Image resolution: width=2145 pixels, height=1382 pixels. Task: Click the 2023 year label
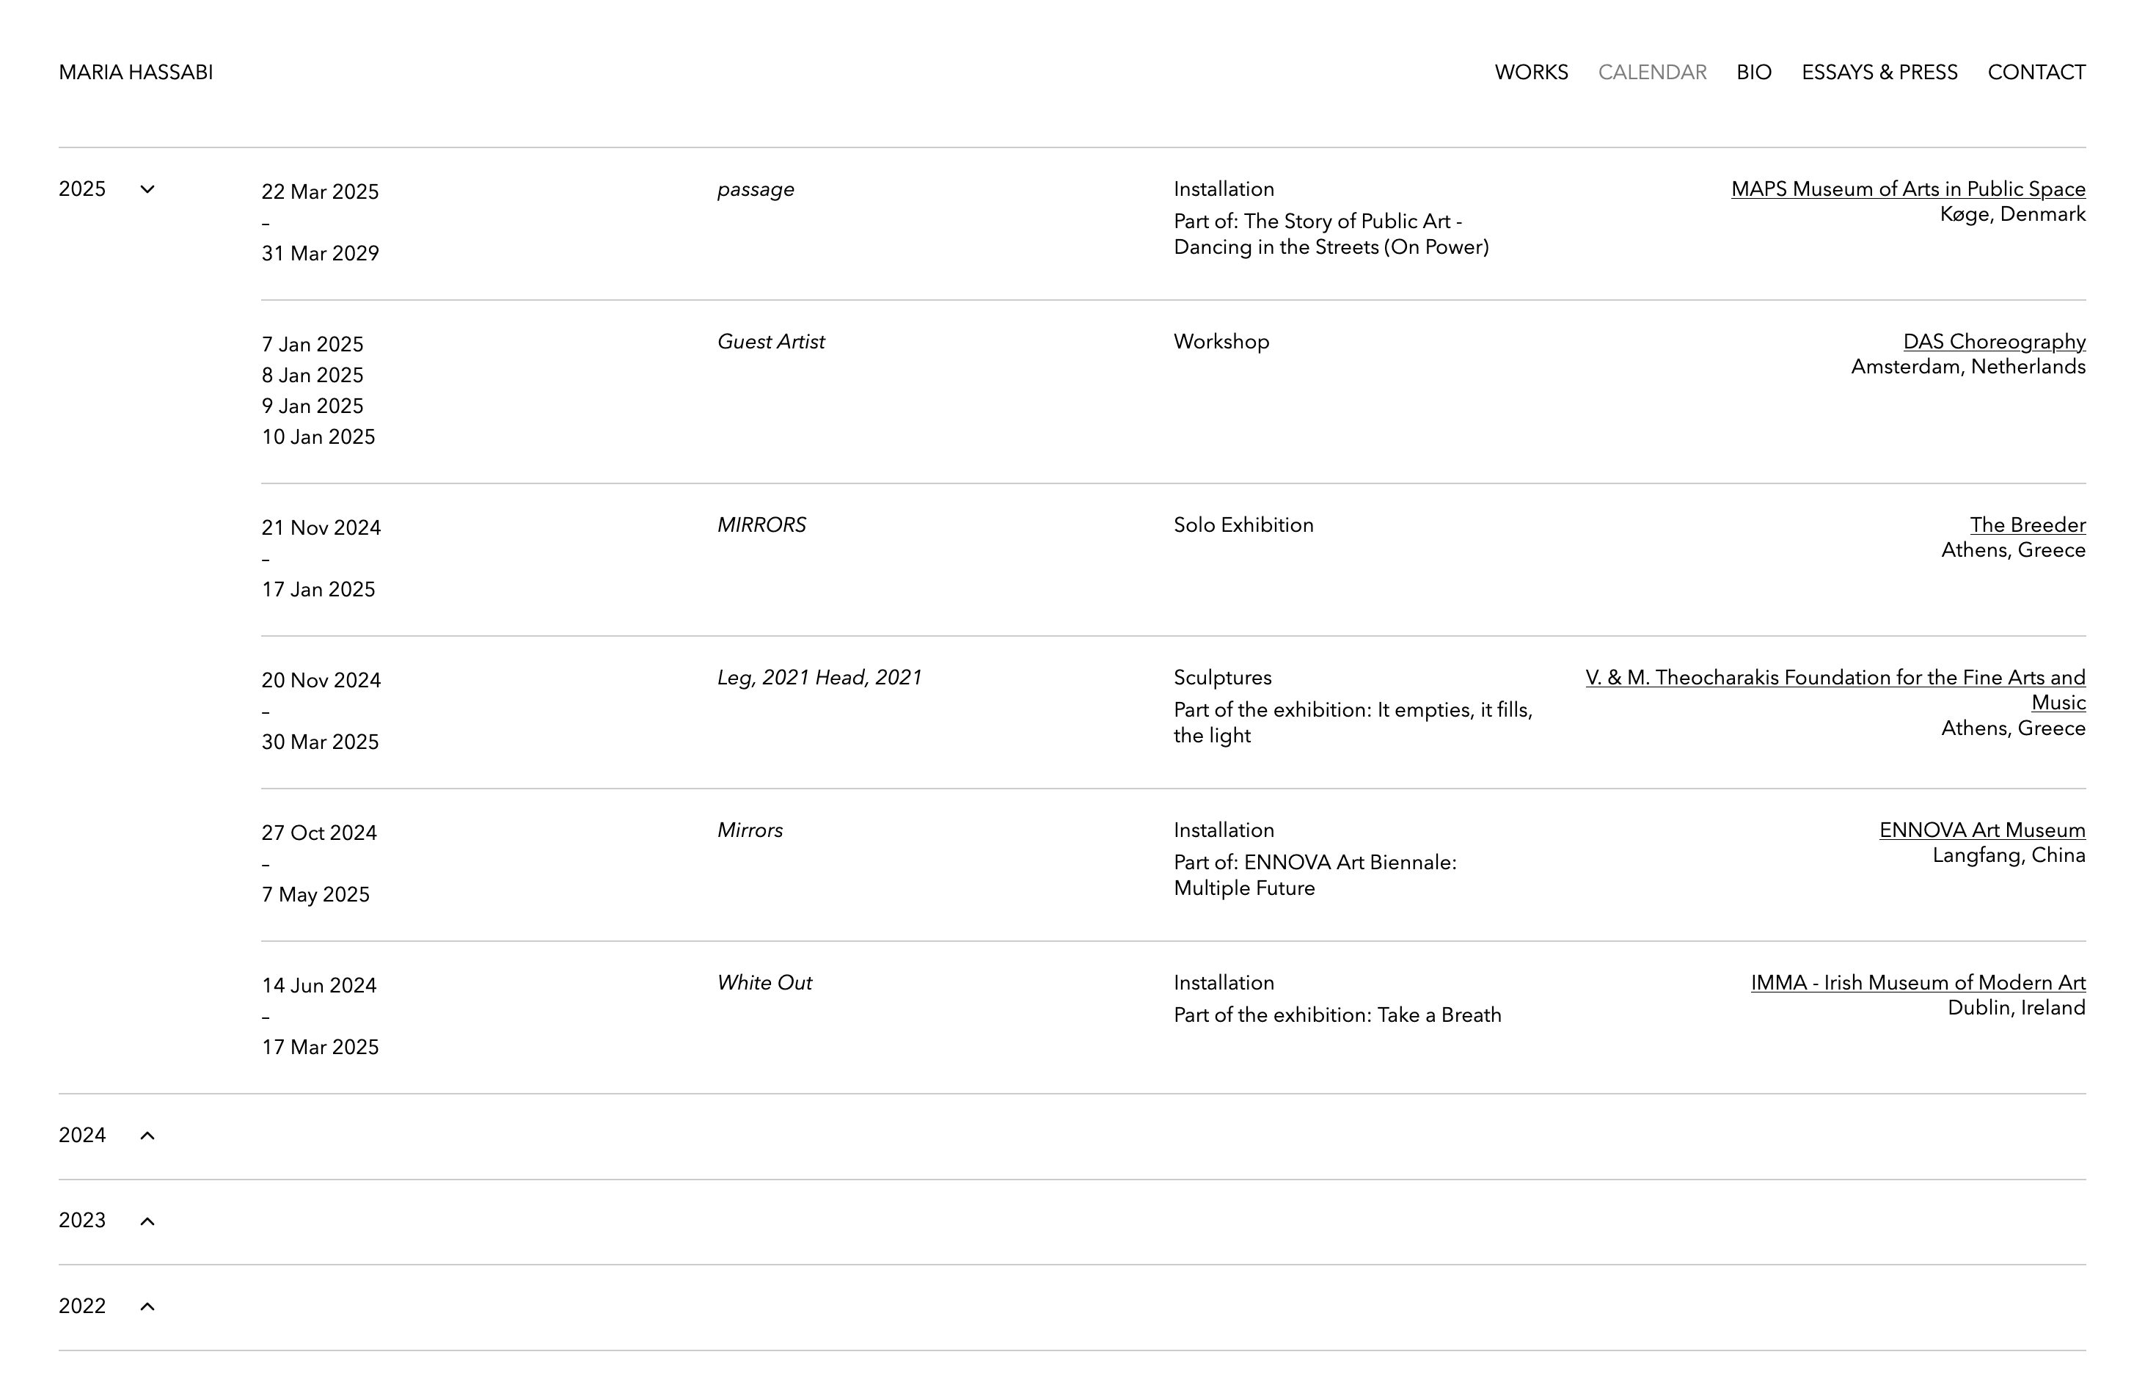click(x=83, y=1221)
